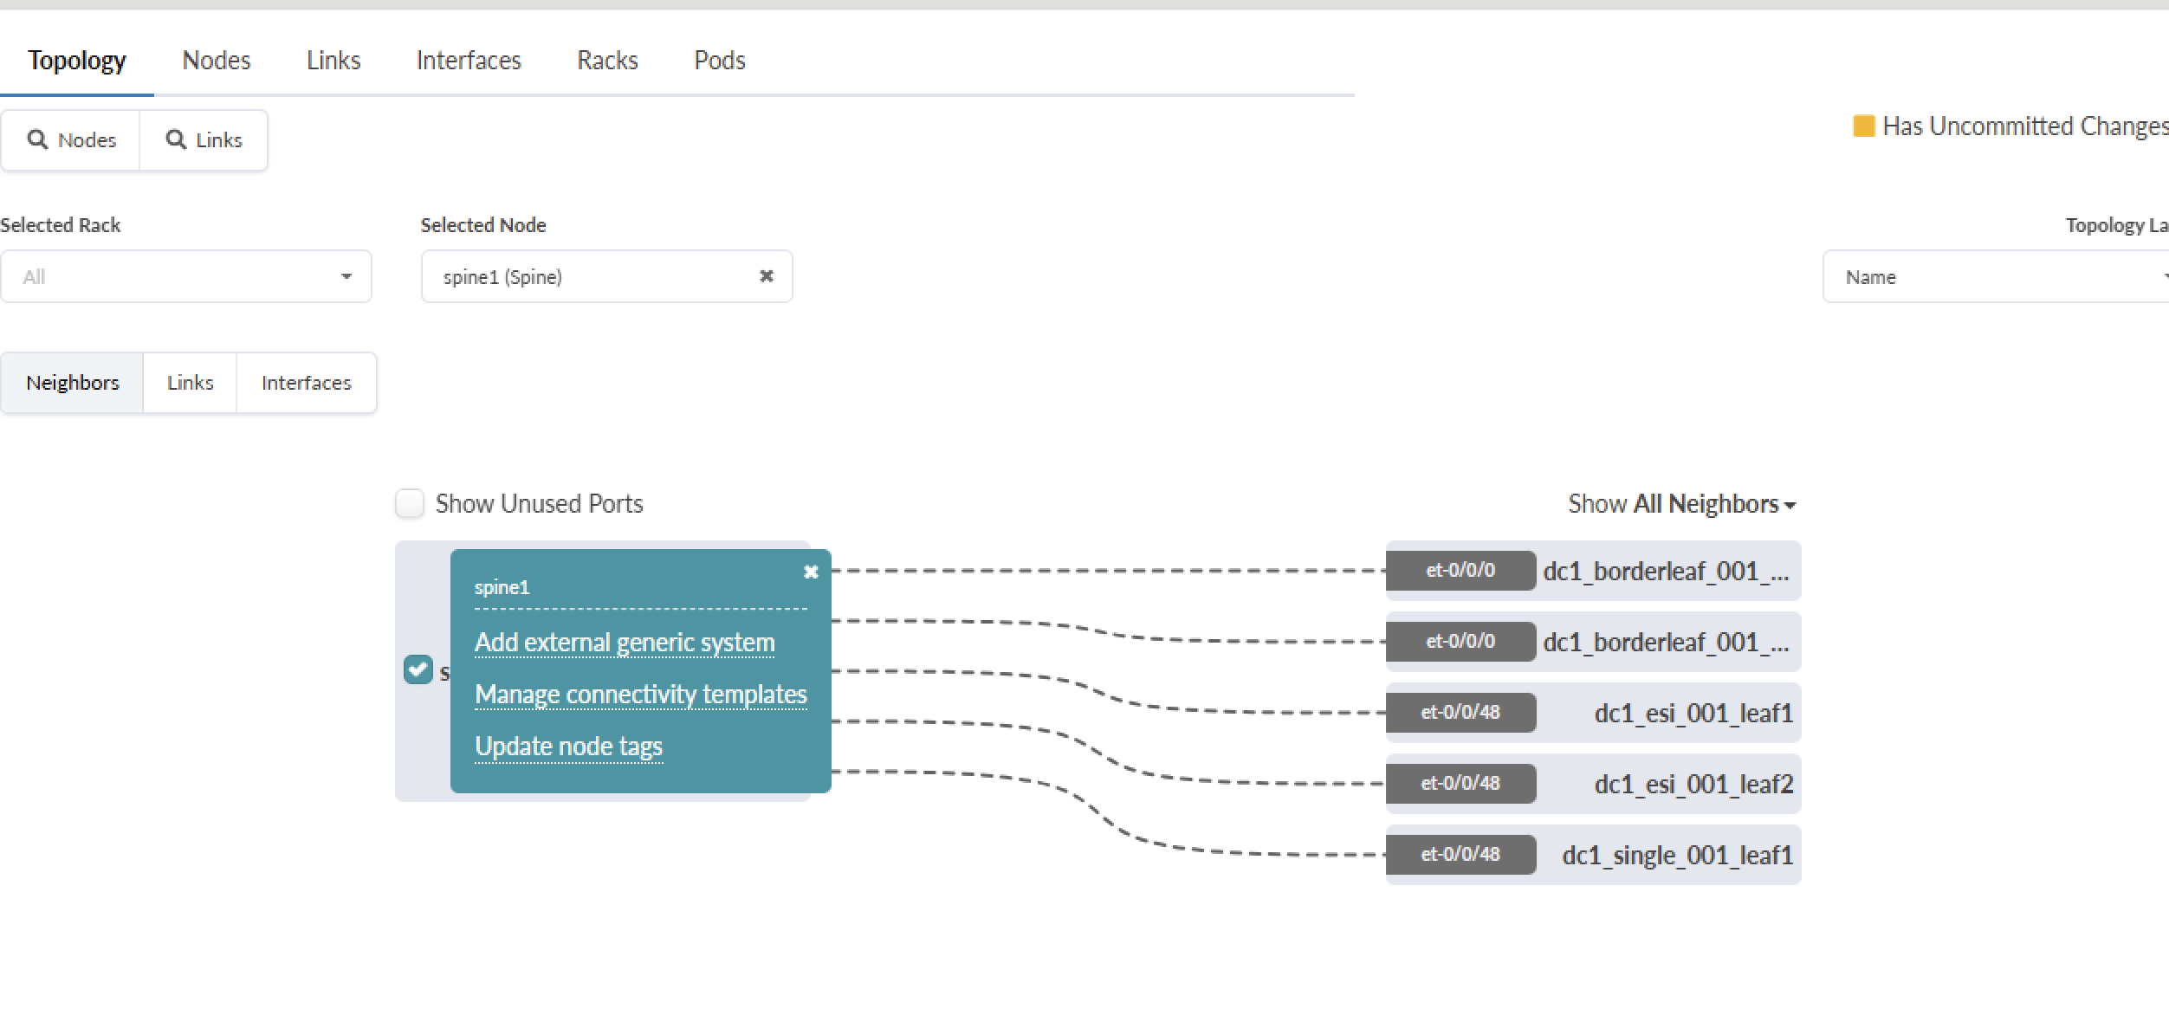This screenshot has width=2169, height=1015.
Task: Select the dc1_single_001_leaf1 neighbor node
Action: pyautogui.click(x=1677, y=855)
